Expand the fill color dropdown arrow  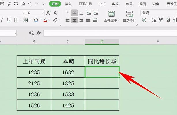[x=40, y=20]
